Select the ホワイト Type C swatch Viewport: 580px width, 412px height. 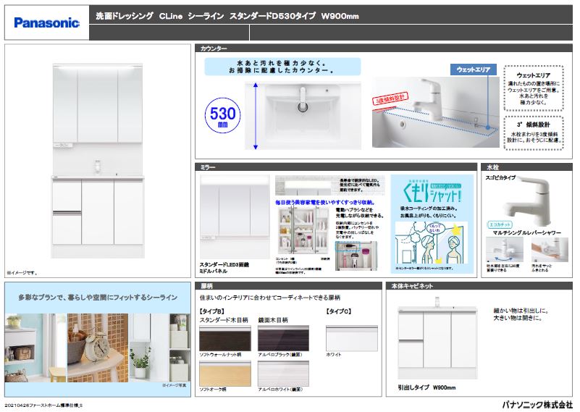pos(352,338)
